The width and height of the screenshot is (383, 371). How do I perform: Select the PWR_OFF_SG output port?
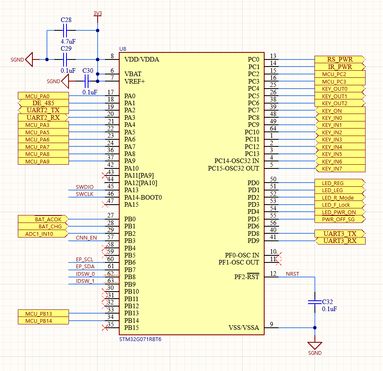338,219
